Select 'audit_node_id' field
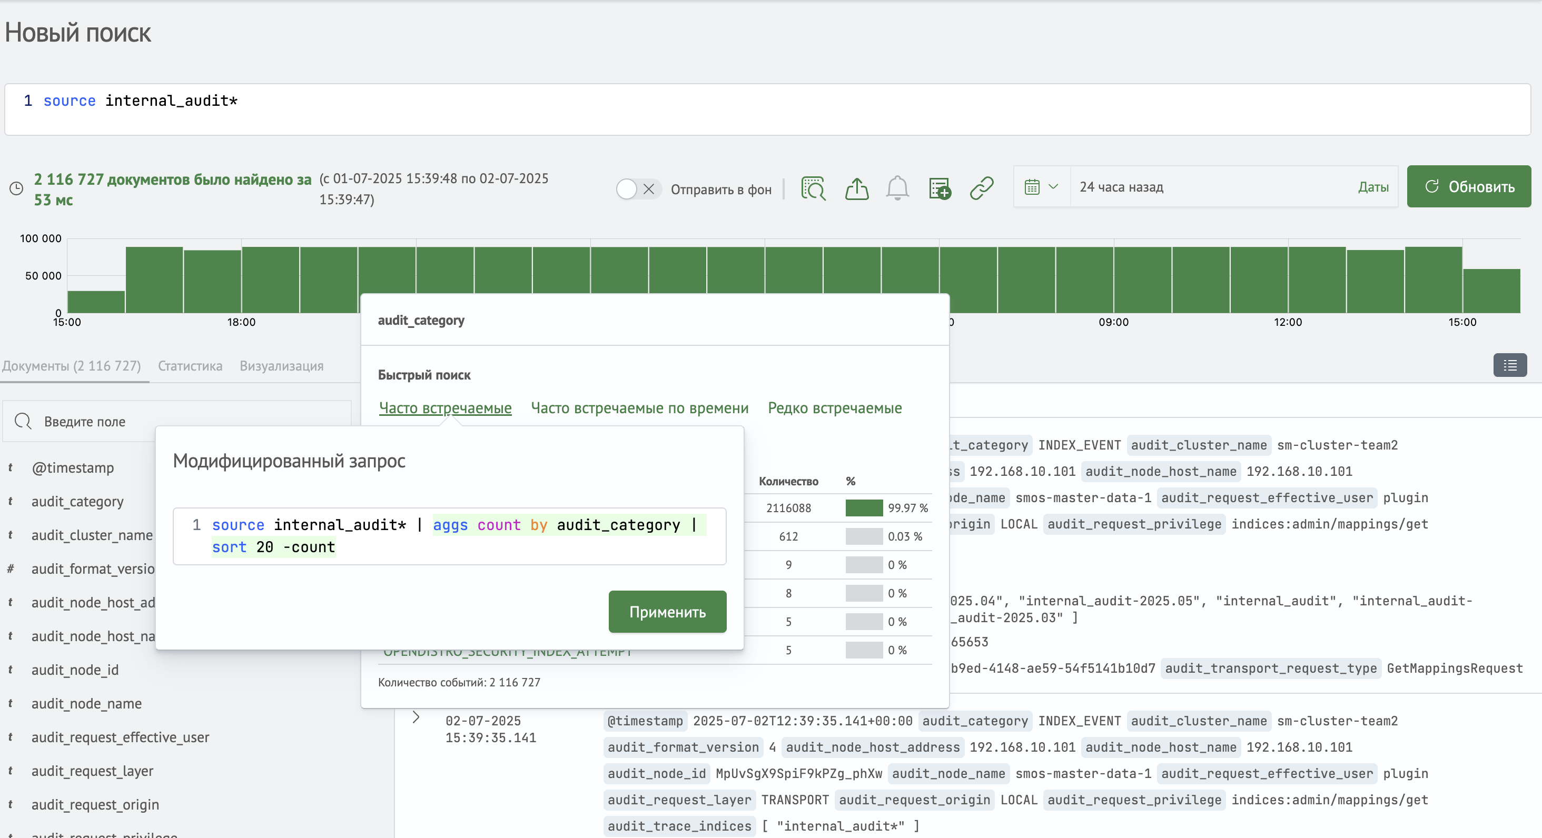1542x838 pixels. (x=75, y=670)
